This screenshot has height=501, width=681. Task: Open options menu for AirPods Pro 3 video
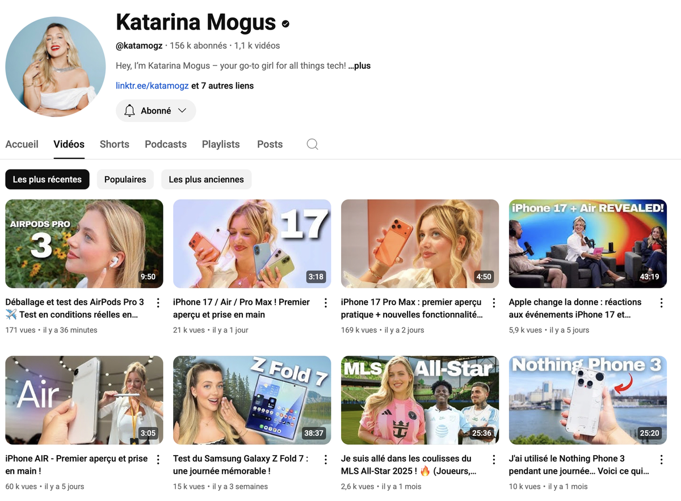coord(158,303)
